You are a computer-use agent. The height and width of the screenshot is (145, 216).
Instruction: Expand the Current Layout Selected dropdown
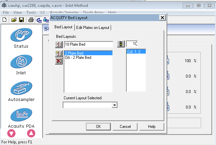pos(114,105)
